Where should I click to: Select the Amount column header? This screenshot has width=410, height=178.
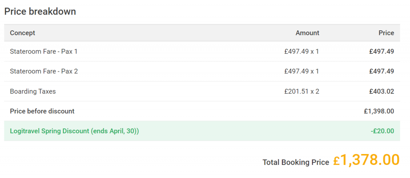[x=307, y=33]
